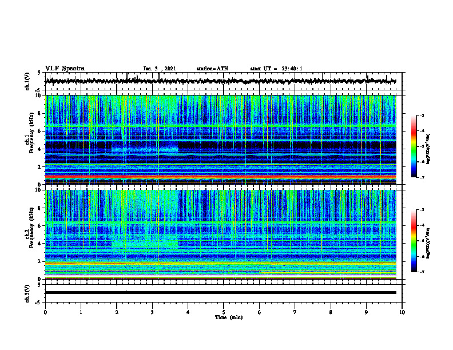Click the "station=ATH" header label

click(212, 69)
